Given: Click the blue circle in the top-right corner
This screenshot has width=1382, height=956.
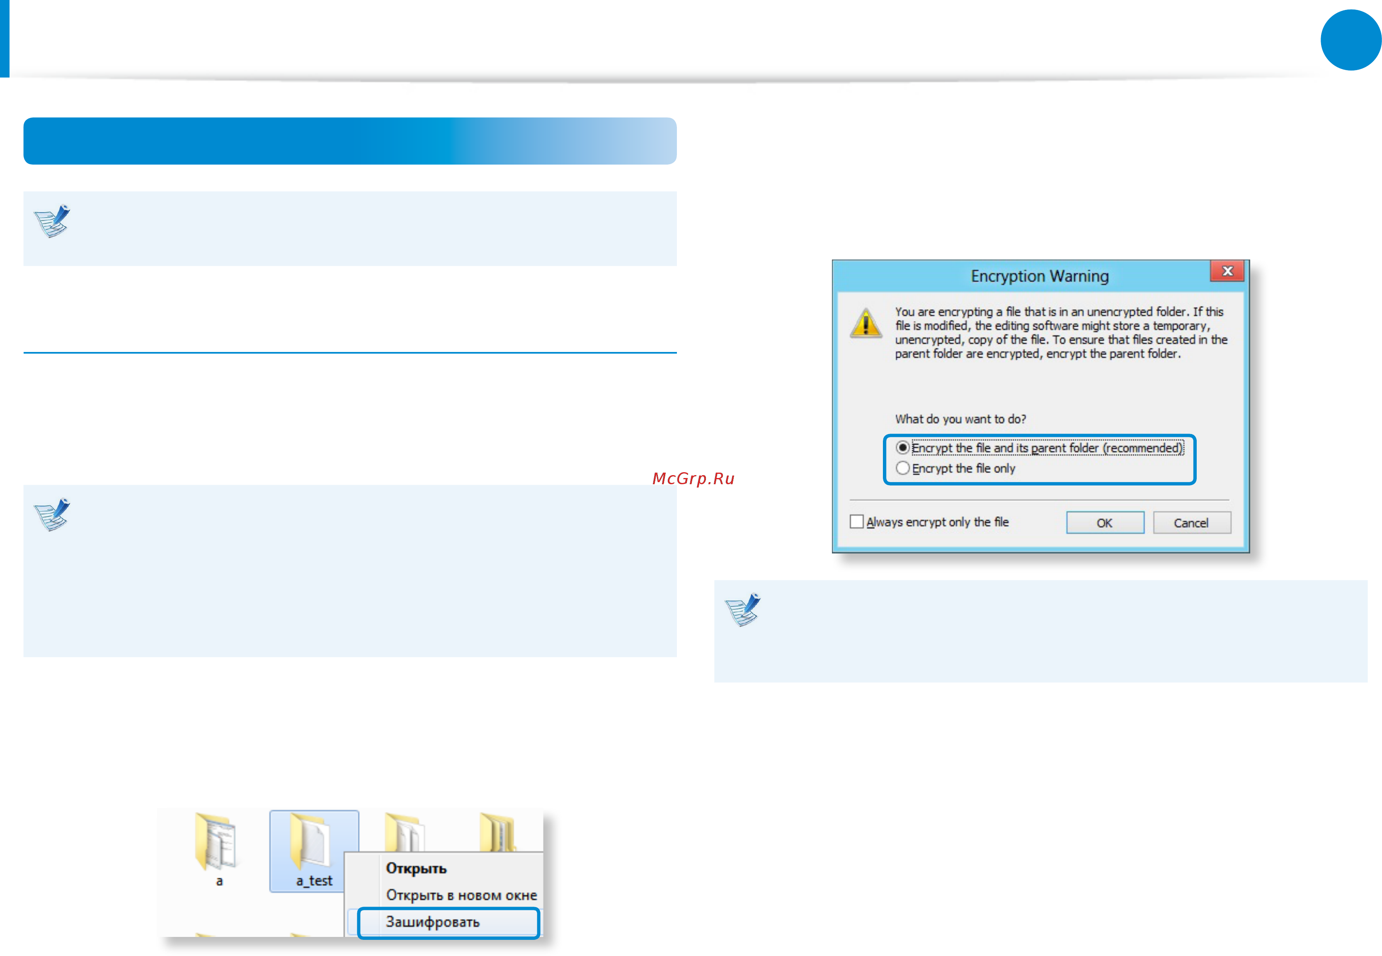Looking at the screenshot, I should [1350, 40].
